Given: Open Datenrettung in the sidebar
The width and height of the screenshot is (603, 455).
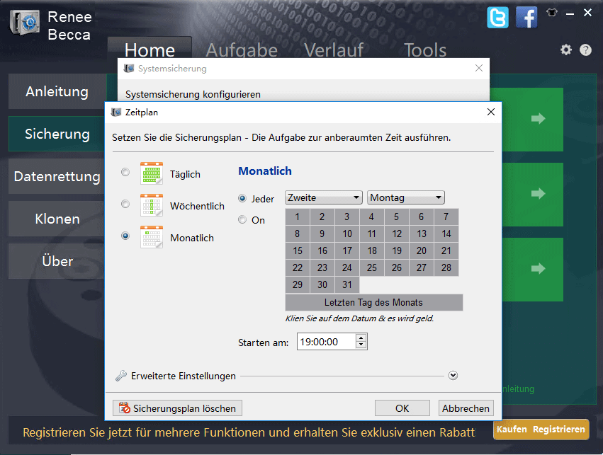Looking at the screenshot, I should click(x=57, y=176).
